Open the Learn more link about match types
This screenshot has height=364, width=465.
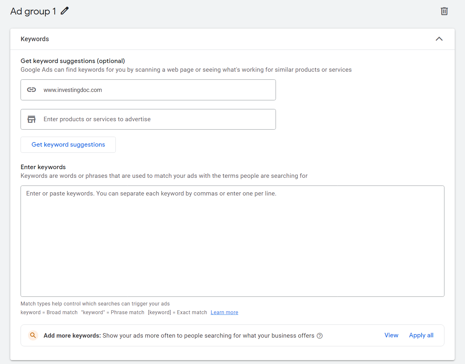(x=224, y=312)
